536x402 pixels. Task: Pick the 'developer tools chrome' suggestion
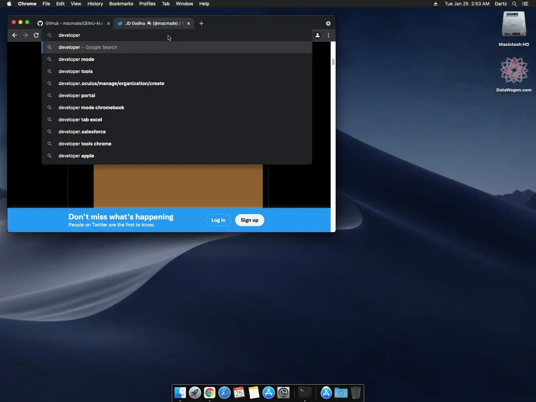click(177, 144)
